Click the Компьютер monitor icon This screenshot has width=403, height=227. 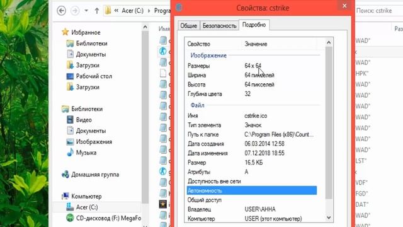click(65, 196)
